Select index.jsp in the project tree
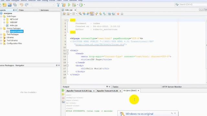This screenshot has width=207, height=116. click(x=14, y=25)
